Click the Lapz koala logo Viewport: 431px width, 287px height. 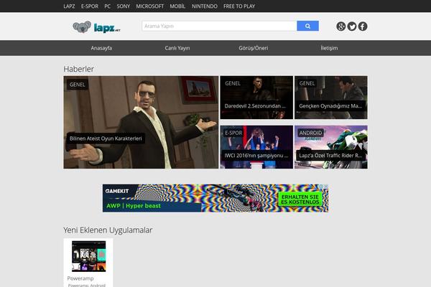(x=96, y=27)
